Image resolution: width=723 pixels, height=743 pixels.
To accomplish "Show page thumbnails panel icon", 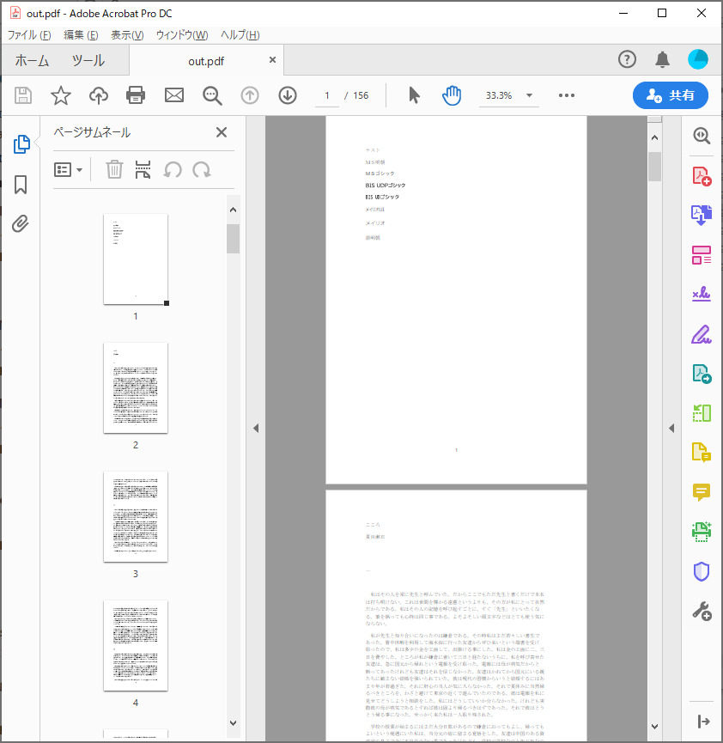I will pos(21,144).
